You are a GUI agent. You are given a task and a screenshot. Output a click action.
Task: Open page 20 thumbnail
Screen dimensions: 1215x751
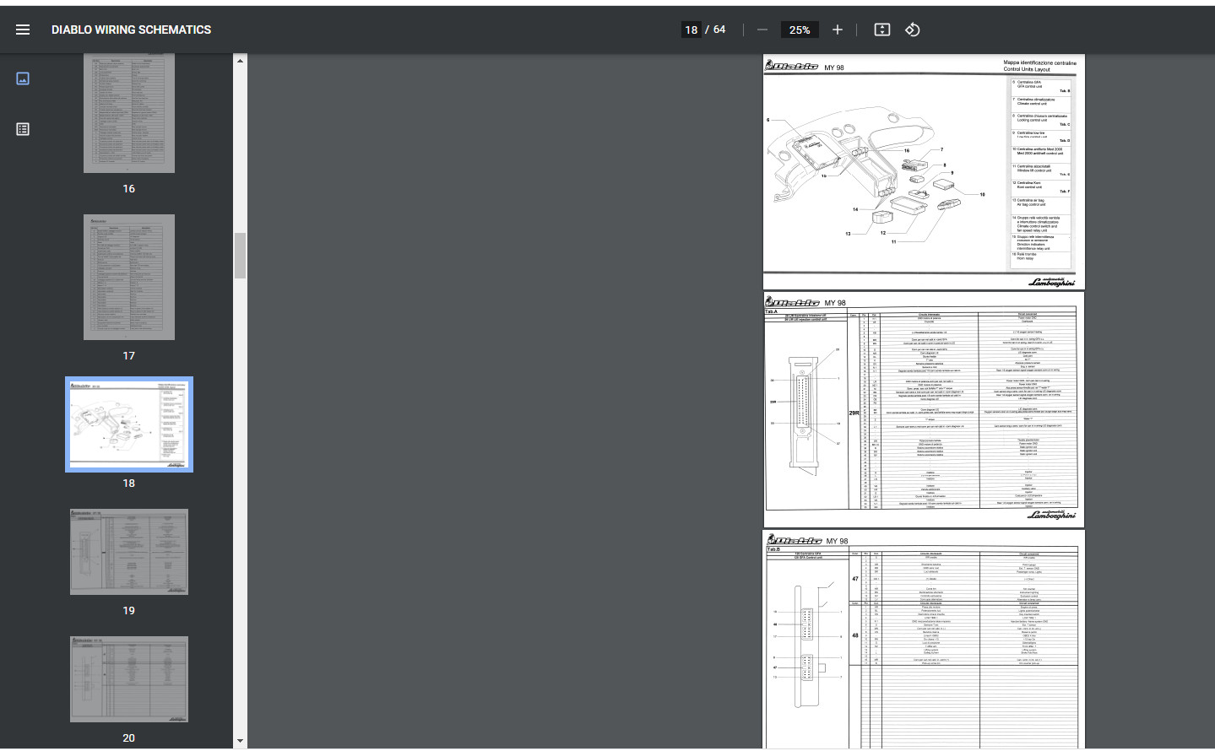click(129, 679)
